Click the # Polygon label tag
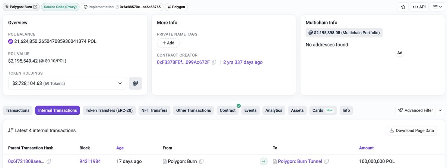Viewport: 447px width, 168px height. [177, 7]
